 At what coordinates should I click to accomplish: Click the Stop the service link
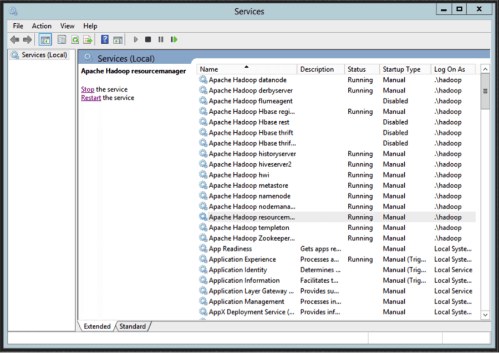(88, 90)
